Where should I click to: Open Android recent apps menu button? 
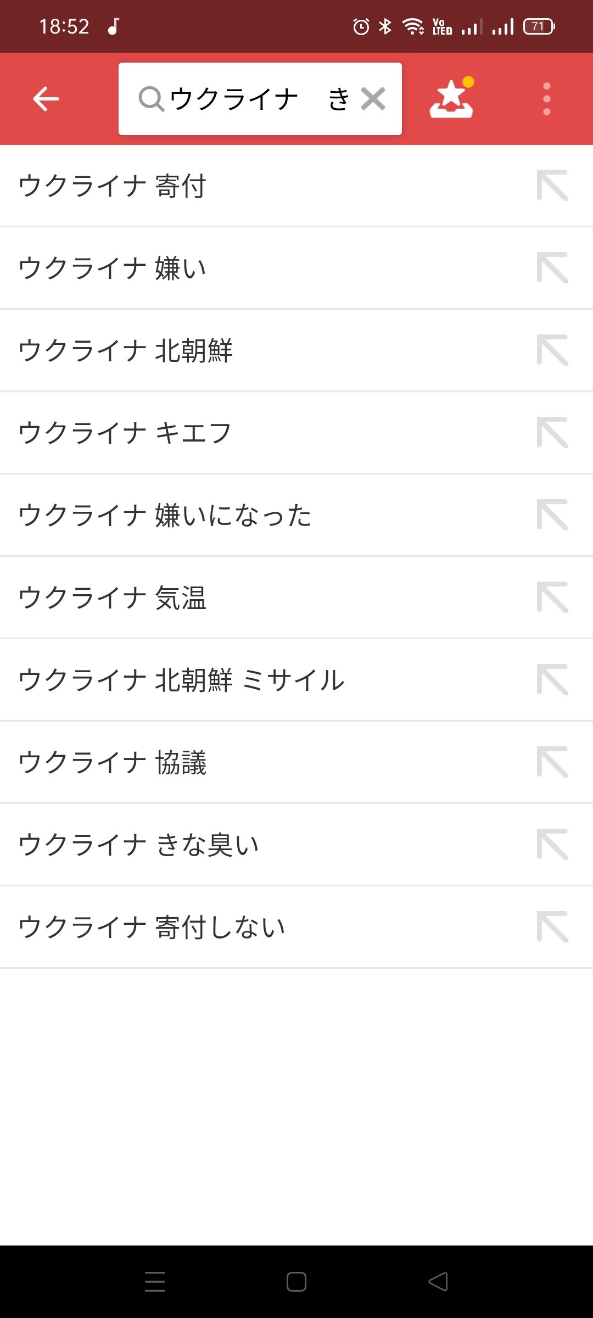(x=155, y=1282)
